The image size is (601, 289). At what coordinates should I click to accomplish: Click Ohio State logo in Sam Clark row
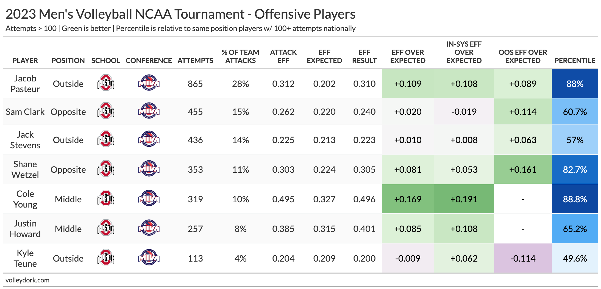106,111
